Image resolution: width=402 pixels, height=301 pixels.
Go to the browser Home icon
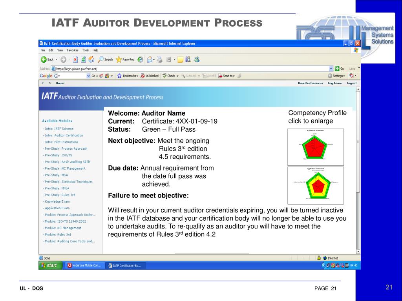pyautogui.click(x=91, y=60)
